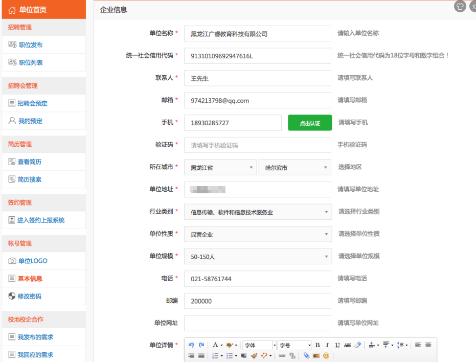The width and height of the screenshot is (476, 362).
Task: Insert a hyperlink using the link icon
Action: pyautogui.click(x=282, y=355)
